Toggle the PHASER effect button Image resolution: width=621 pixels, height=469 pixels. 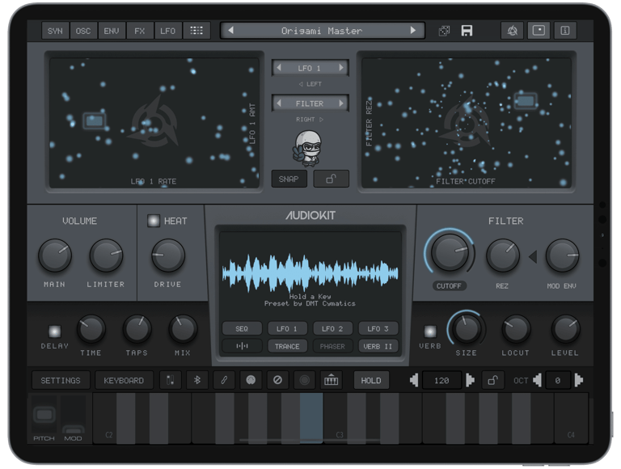(332, 346)
